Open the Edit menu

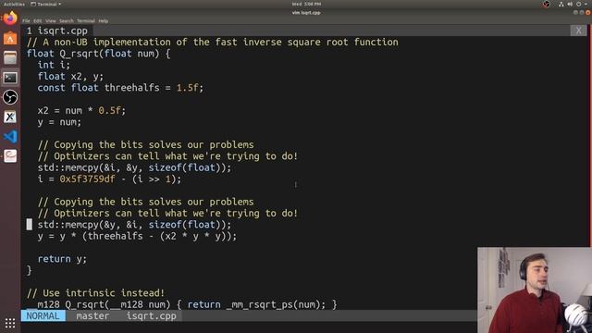click(37, 21)
